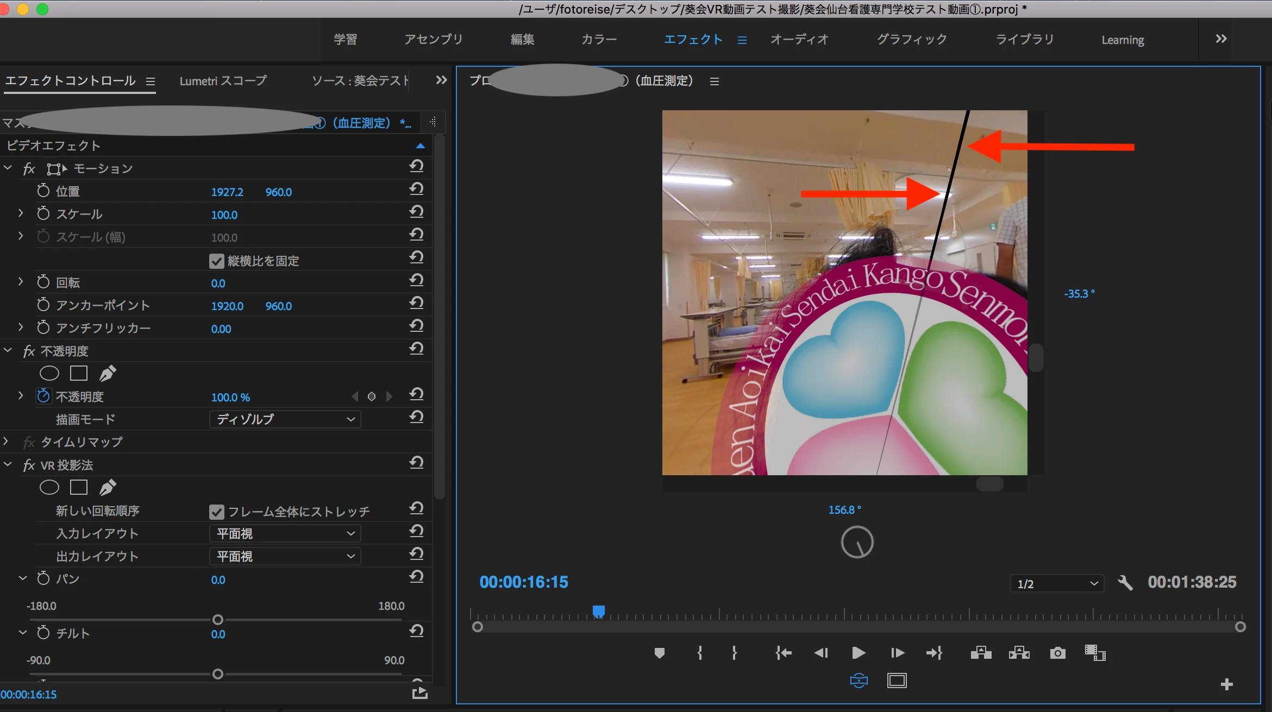Click the Export Frame camera icon
The height and width of the screenshot is (712, 1272).
[1057, 653]
